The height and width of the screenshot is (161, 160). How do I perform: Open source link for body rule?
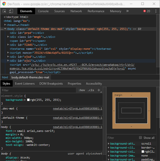pyautogui.click(x=78, y=127)
